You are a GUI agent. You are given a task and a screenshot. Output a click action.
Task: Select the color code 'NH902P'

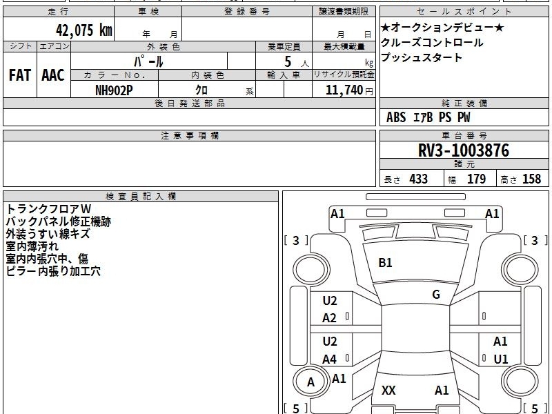114,90
